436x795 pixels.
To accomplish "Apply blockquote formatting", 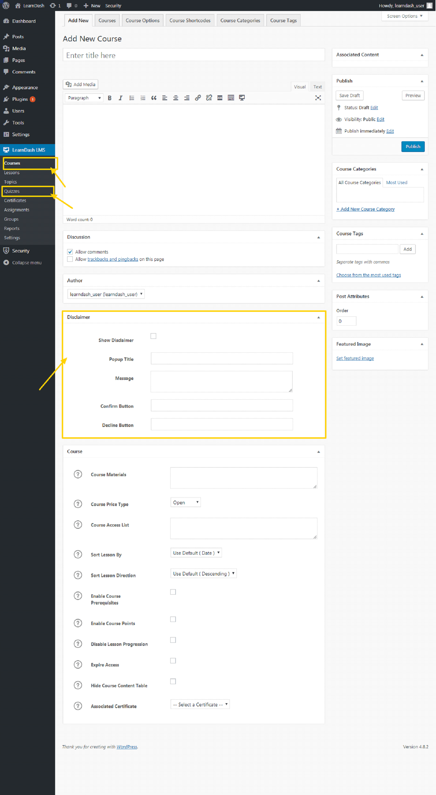I will (x=154, y=98).
